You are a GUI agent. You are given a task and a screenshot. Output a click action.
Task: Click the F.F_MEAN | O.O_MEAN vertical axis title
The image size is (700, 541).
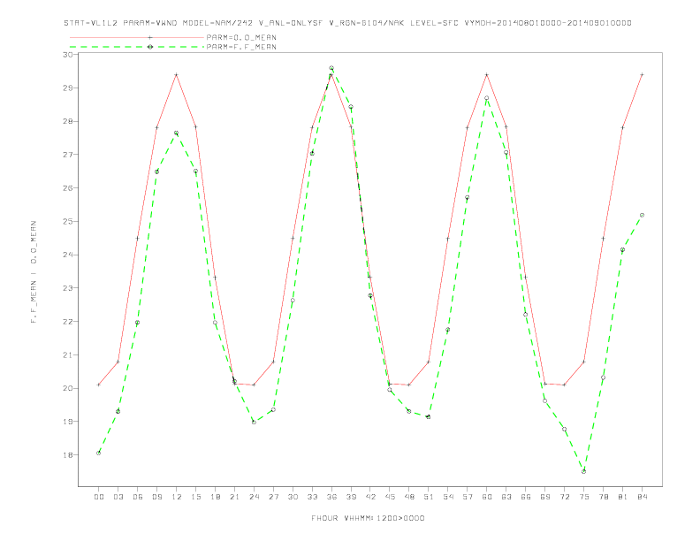(x=34, y=272)
